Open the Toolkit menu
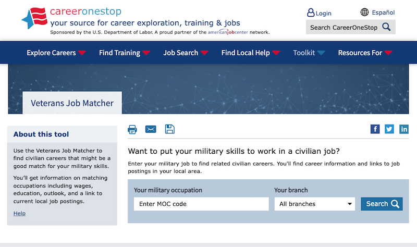The width and height of the screenshot is (417, 247). (x=309, y=53)
